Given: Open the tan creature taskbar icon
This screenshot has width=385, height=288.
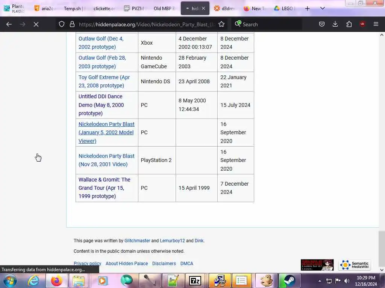Looking at the screenshot, I should (x=267, y=280).
